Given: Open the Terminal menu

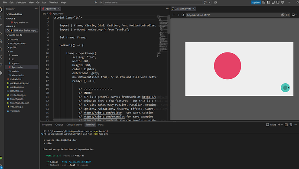Looking at the screenshot, I should tap(54, 3).
